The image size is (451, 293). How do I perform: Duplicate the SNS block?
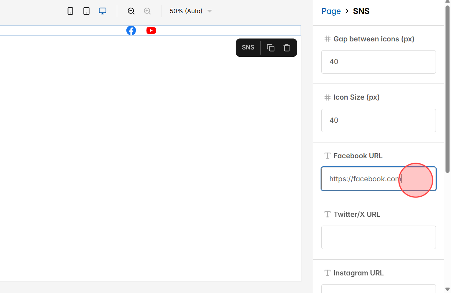(270, 48)
